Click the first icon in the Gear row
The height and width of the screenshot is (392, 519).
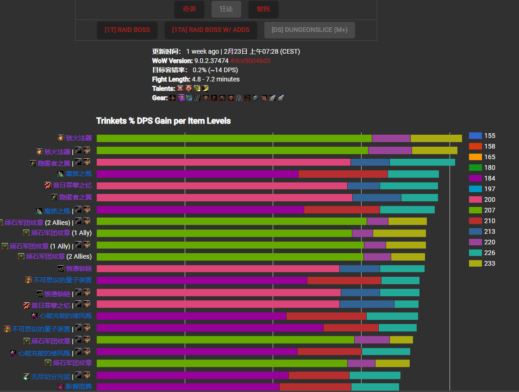pyautogui.click(x=172, y=98)
